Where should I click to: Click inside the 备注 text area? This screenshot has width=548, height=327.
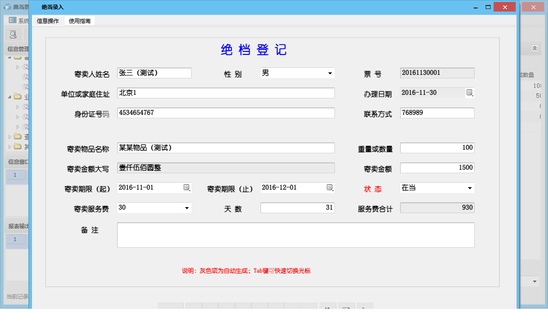294,234
